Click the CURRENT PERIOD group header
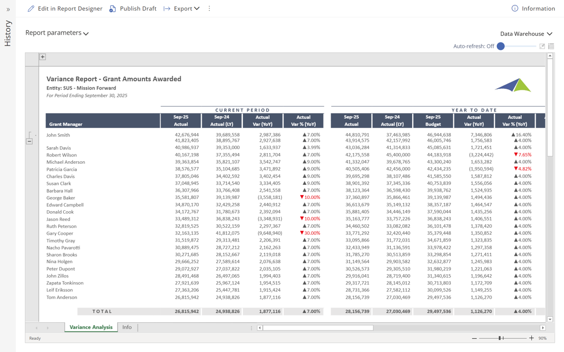 pos(242,110)
